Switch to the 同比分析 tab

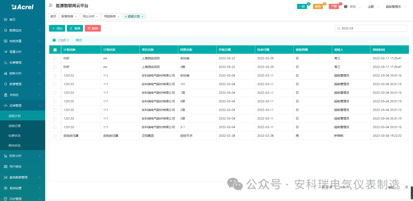tap(88, 16)
